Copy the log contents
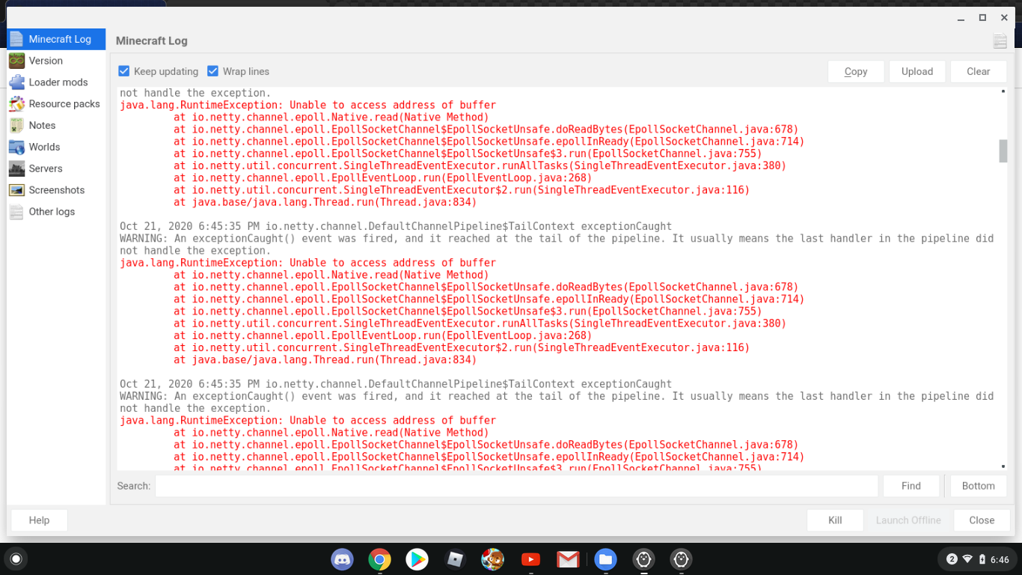This screenshot has width=1022, height=575. (855, 70)
